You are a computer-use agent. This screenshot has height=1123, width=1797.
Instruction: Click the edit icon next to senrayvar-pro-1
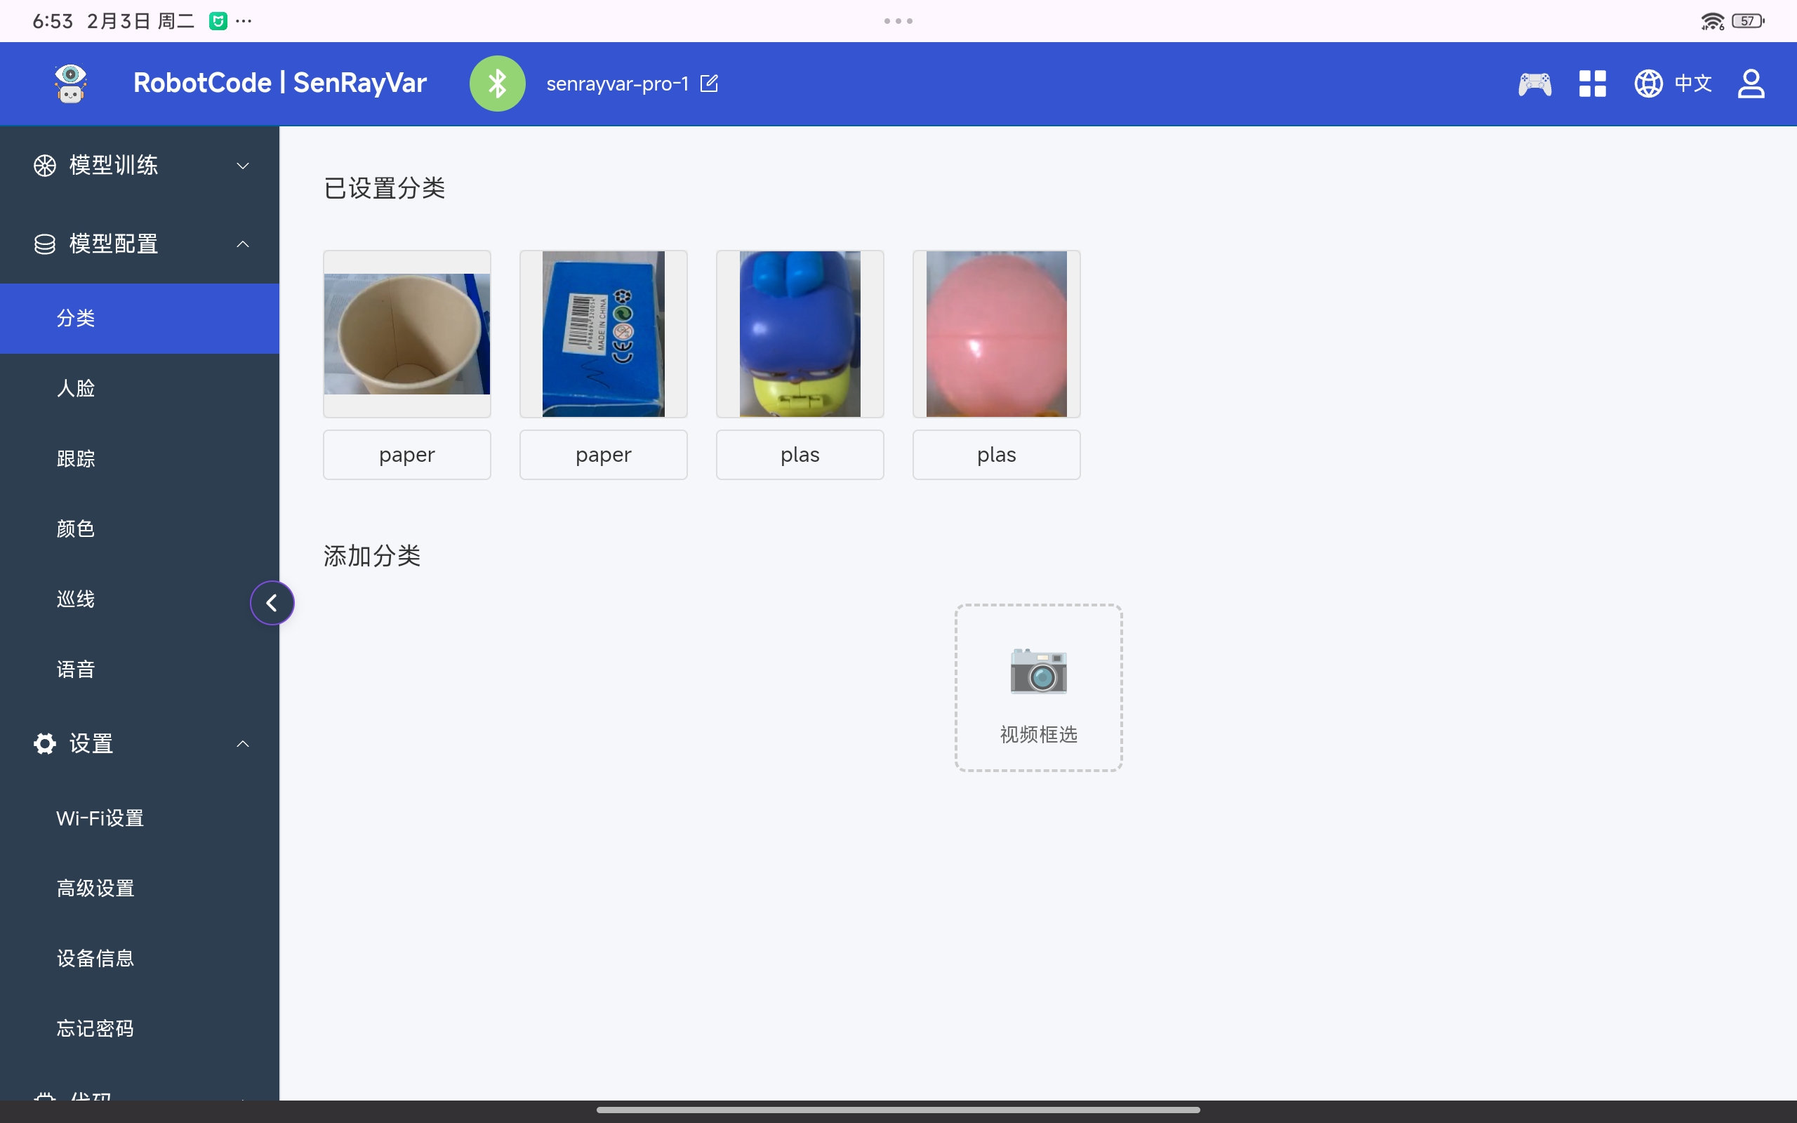click(x=709, y=84)
